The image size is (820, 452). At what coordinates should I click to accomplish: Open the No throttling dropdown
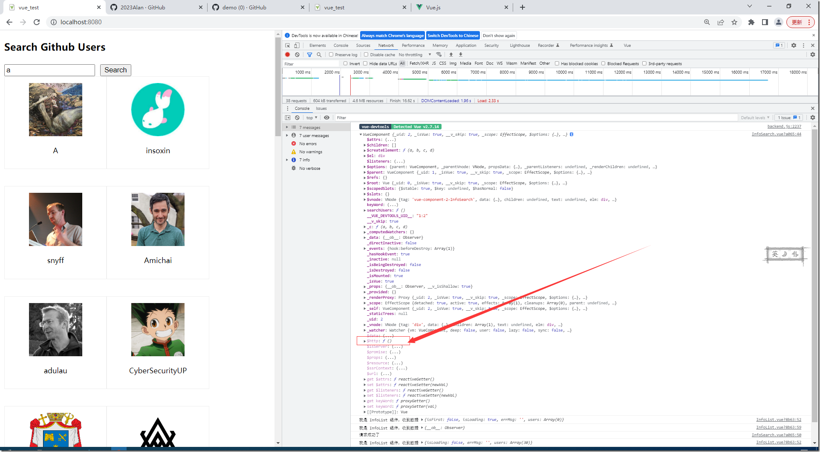415,54
